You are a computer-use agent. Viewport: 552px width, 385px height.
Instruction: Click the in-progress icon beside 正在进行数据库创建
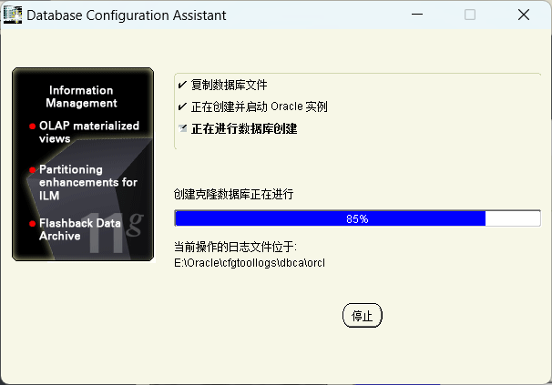[x=182, y=128]
